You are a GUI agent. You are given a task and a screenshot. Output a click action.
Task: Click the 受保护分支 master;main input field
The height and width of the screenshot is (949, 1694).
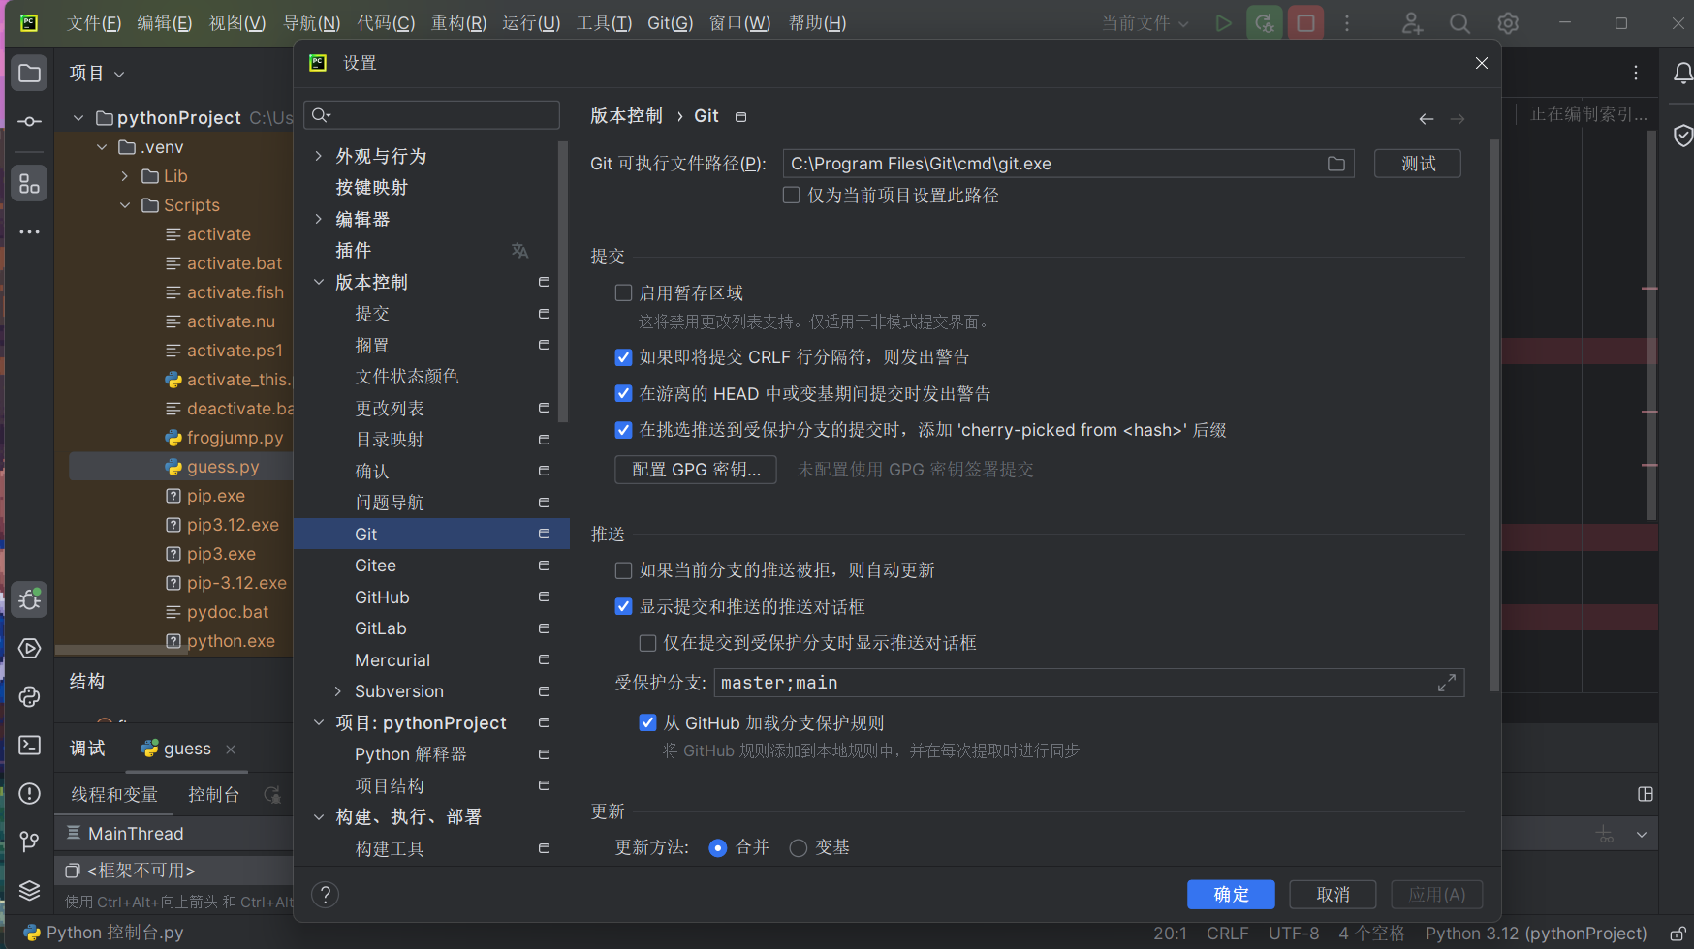point(1088,683)
